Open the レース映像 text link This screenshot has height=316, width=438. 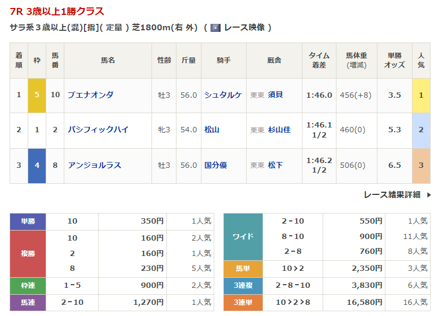244,28
